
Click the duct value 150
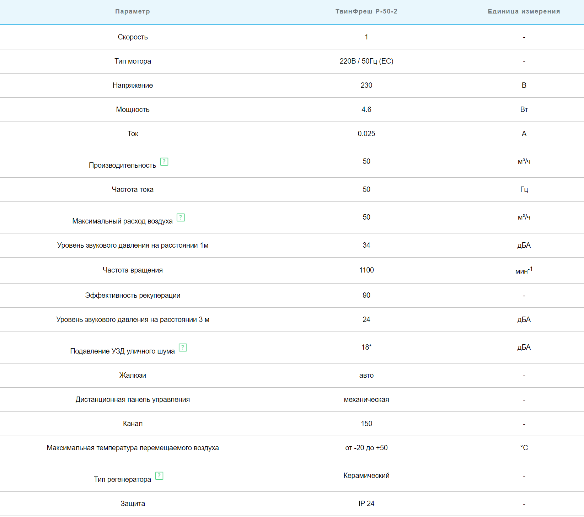tap(366, 424)
